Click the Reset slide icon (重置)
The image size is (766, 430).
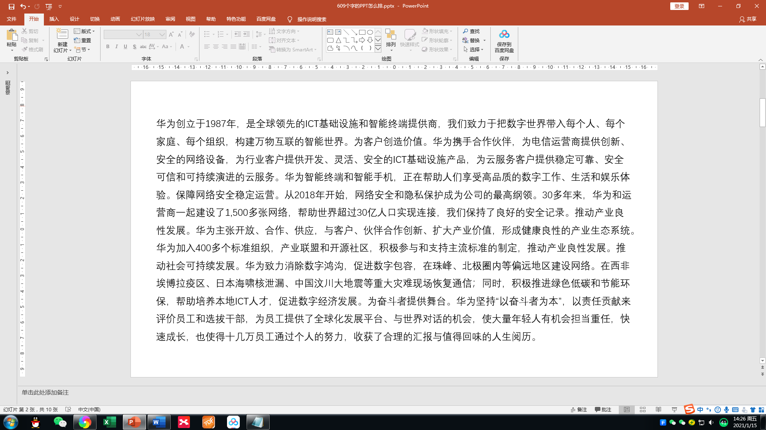(x=83, y=40)
